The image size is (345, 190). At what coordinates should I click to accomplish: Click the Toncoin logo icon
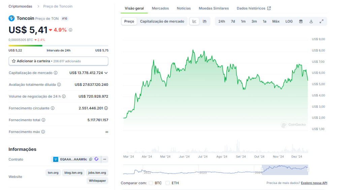[x=11, y=18]
